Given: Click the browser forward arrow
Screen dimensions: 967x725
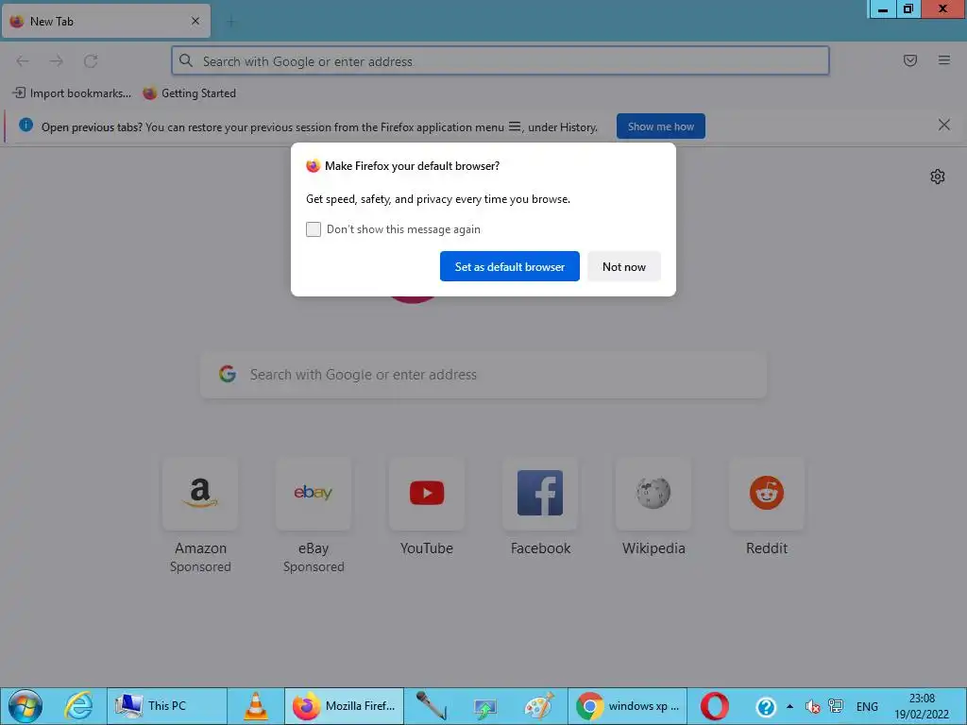Looking at the screenshot, I should 57,61.
